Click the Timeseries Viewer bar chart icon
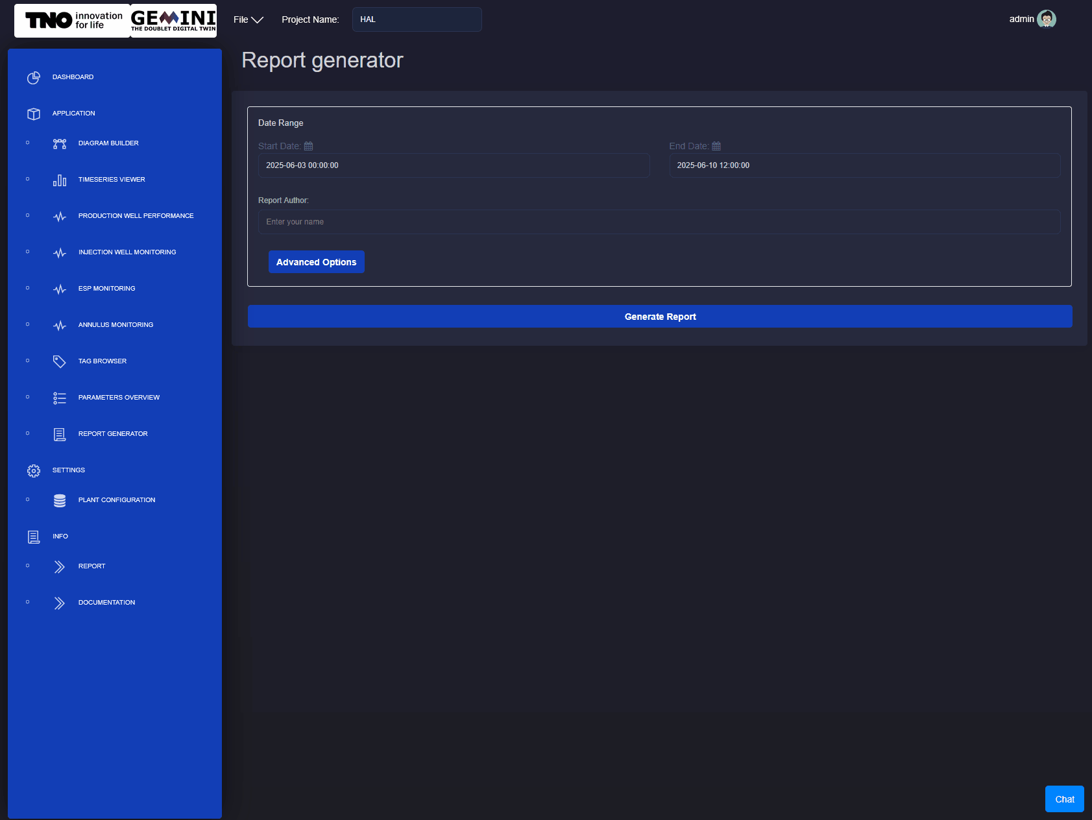Image resolution: width=1092 pixels, height=820 pixels. pyautogui.click(x=60, y=180)
